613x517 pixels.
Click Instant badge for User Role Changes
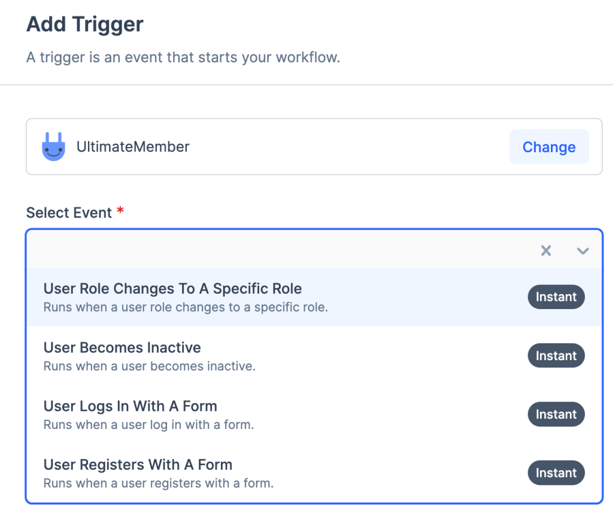pyautogui.click(x=556, y=297)
